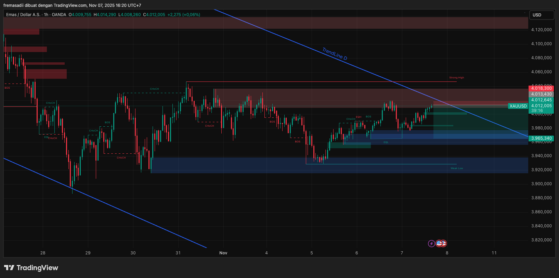The image size is (559, 278).
Task: Click date 11 on the time axis
Action: [494, 253]
